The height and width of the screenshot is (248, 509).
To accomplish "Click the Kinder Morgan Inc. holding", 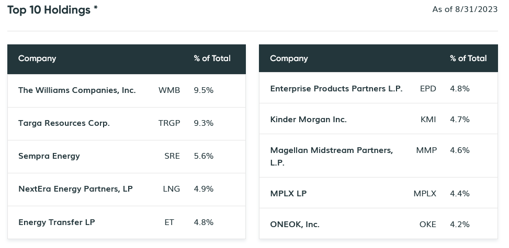I will (308, 120).
